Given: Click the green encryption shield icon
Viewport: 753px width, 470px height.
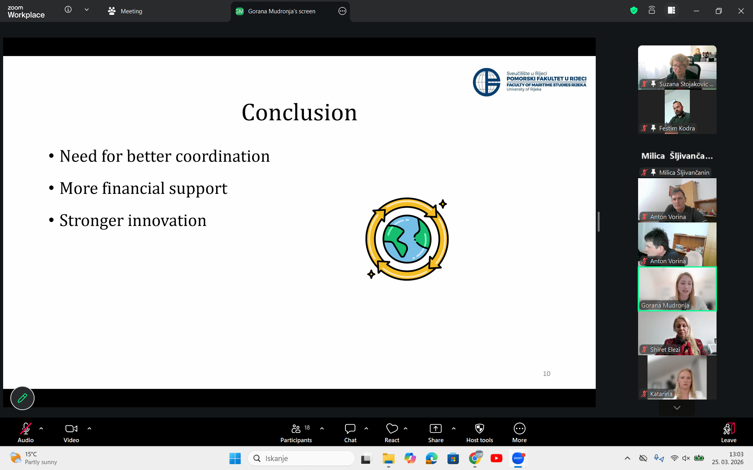Looking at the screenshot, I should click(x=634, y=11).
